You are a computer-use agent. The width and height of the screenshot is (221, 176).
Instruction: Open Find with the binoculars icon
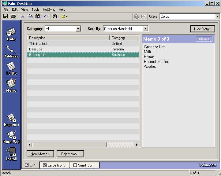coord(55,16)
